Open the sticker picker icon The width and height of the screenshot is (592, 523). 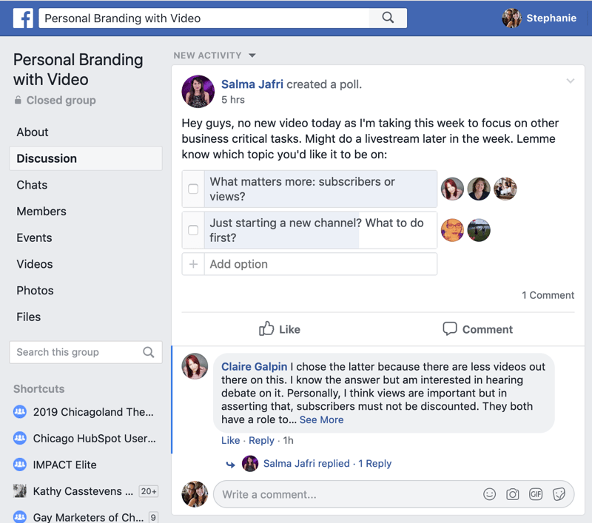(559, 494)
